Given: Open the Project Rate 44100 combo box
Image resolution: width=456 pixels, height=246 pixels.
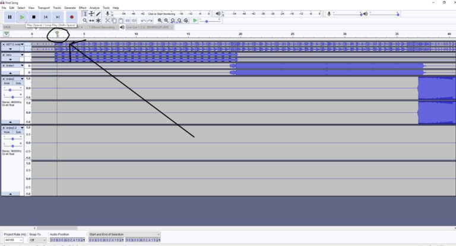Looking at the screenshot, I should [14, 240].
